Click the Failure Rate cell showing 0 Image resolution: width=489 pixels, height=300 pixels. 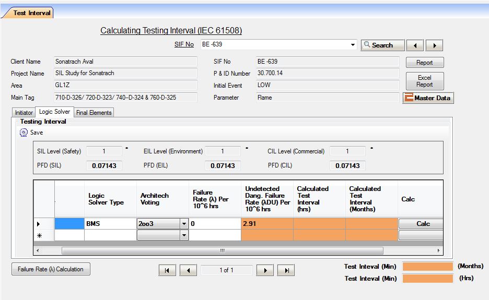coord(214,224)
